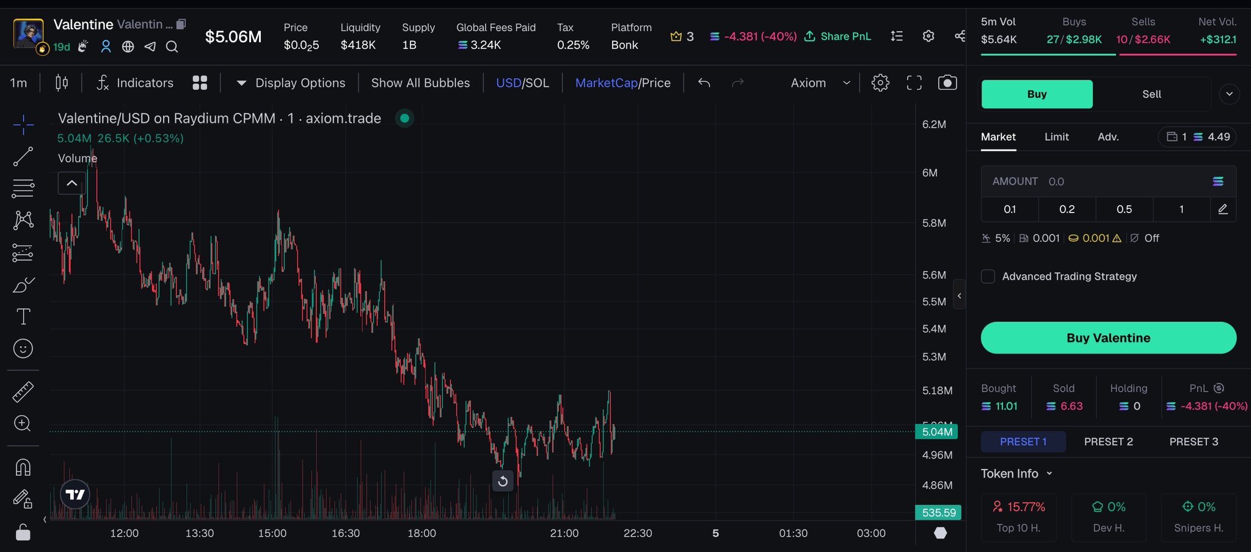Redo the chart action
Screen dimensions: 1251x552
(738, 83)
